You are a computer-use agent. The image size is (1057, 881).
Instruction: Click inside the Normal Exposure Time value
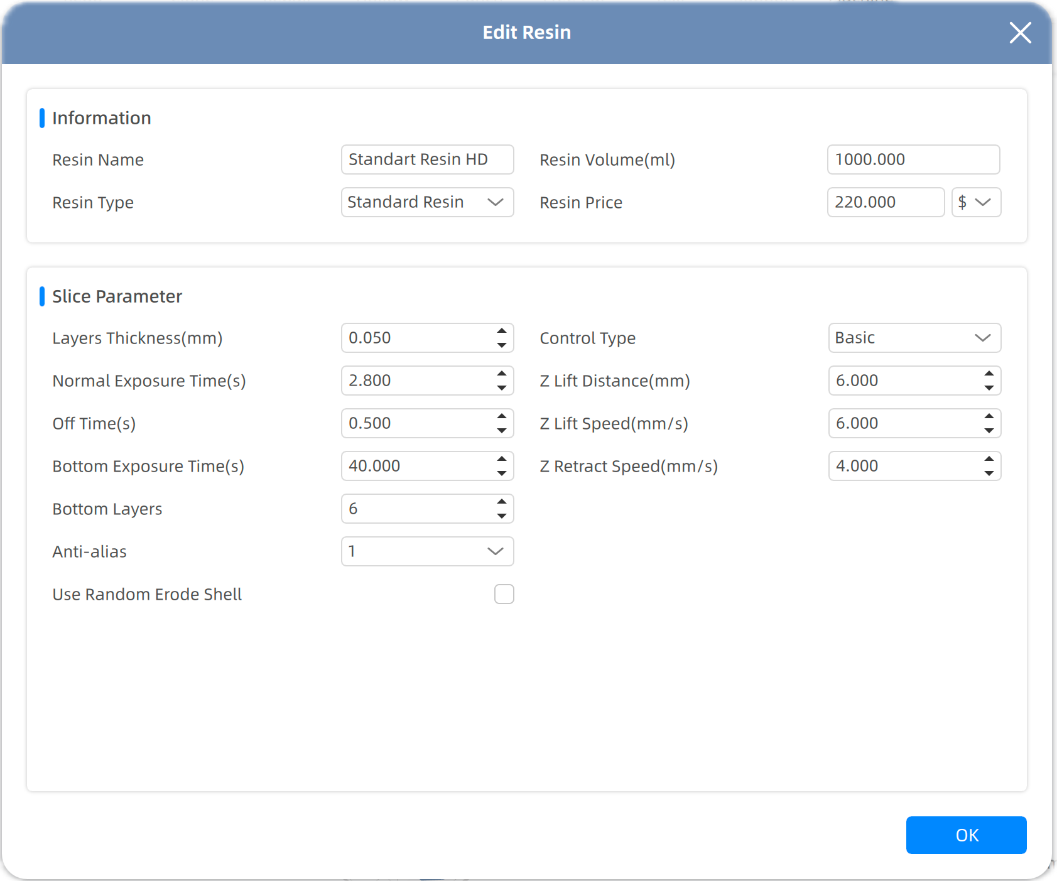coord(415,381)
